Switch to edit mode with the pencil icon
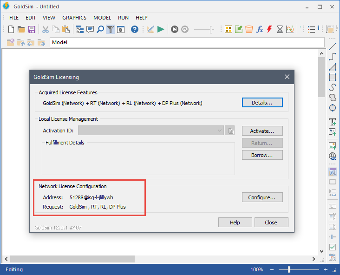The width and height of the screenshot is (340, 275). point(150,29)
